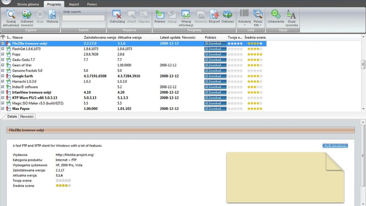Switch to the Import ribbon tab

pos(74,4)
